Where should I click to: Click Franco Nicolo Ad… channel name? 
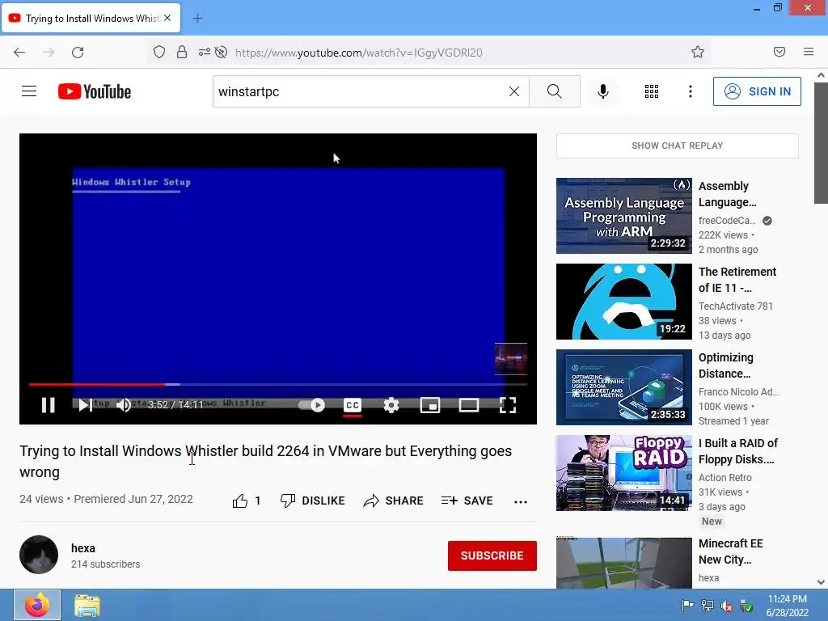coord(738,392)
